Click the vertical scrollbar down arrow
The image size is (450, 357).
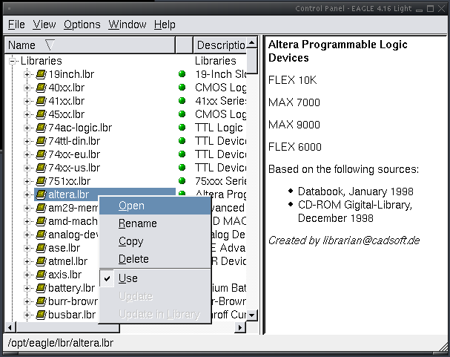252,315
